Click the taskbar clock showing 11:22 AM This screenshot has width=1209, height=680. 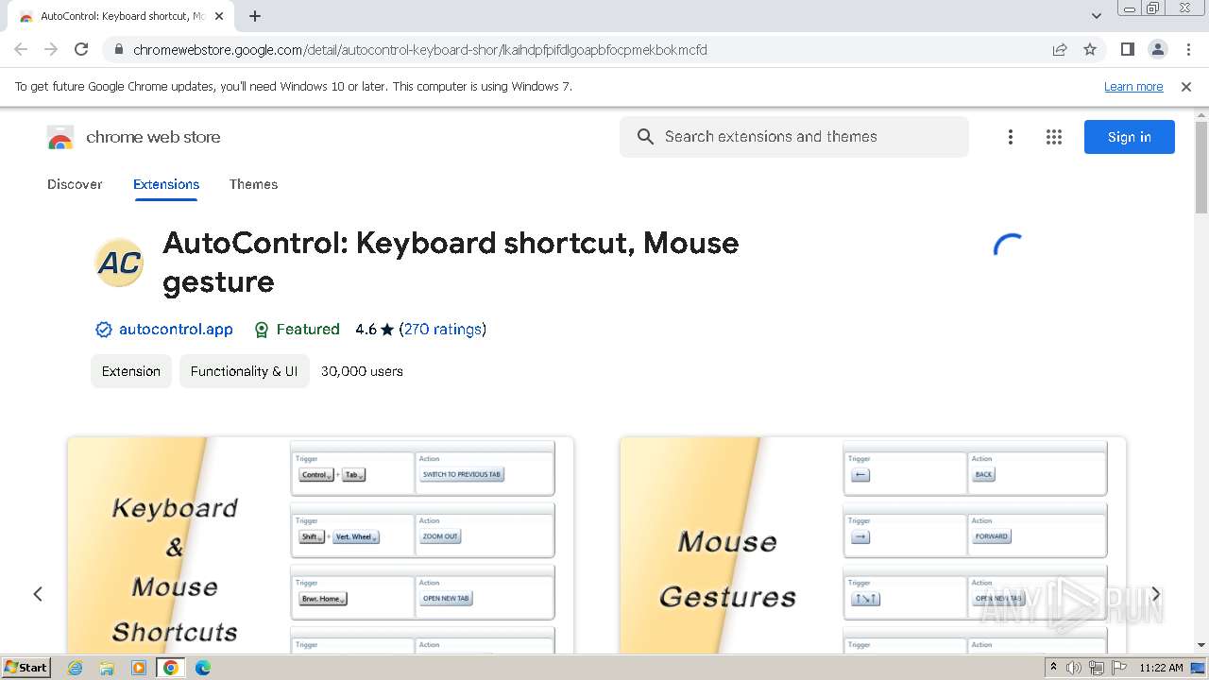click(1161, 668)
